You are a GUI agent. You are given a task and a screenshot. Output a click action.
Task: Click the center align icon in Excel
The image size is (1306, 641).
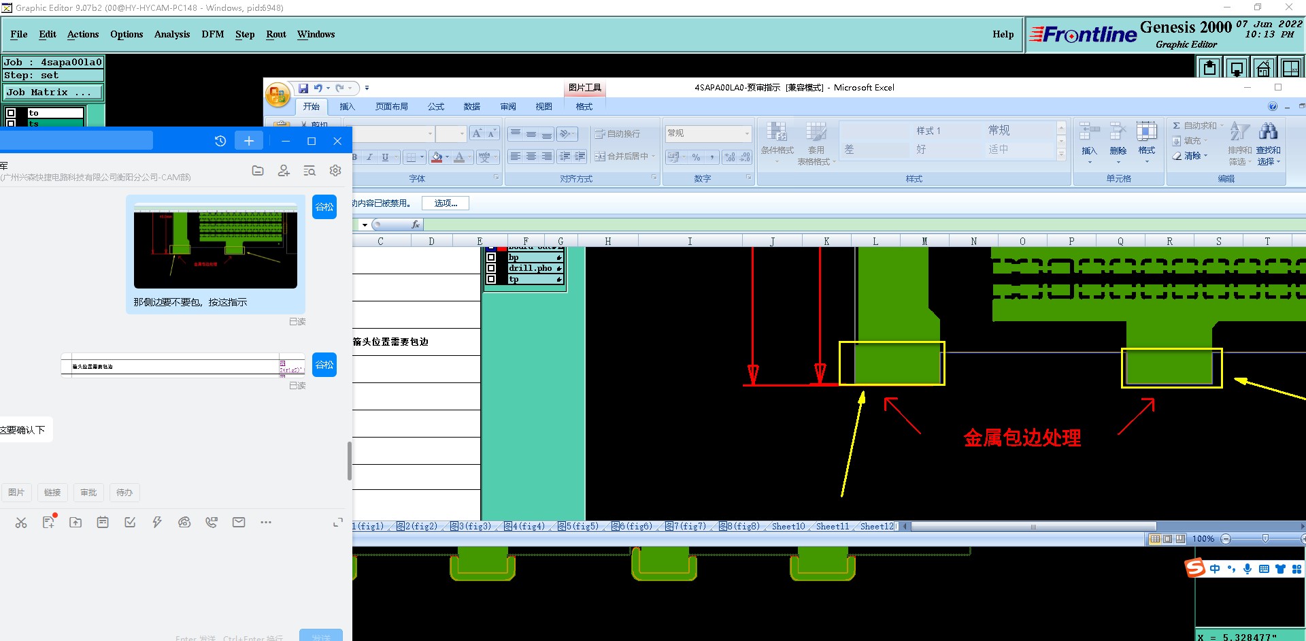(531, 157)
